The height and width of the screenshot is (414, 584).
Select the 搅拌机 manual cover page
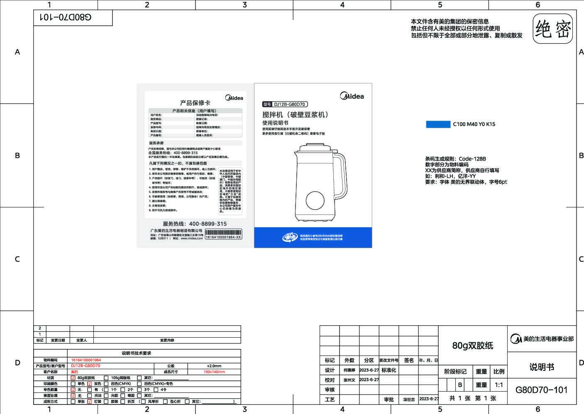(313, 166)
